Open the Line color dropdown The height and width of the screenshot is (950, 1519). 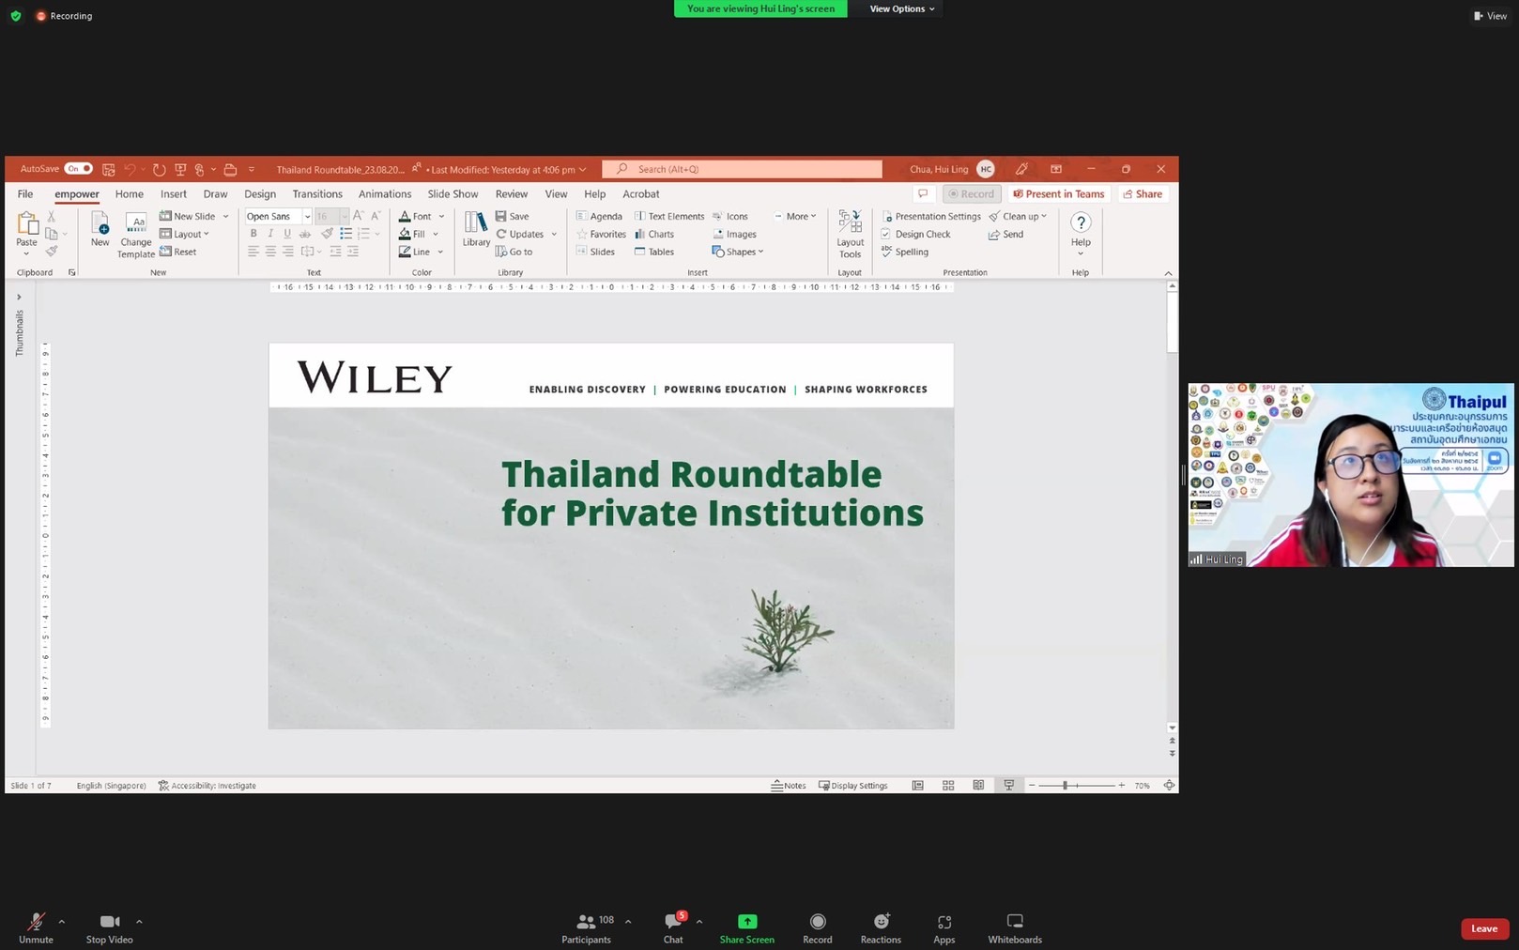tap(440, 252)
